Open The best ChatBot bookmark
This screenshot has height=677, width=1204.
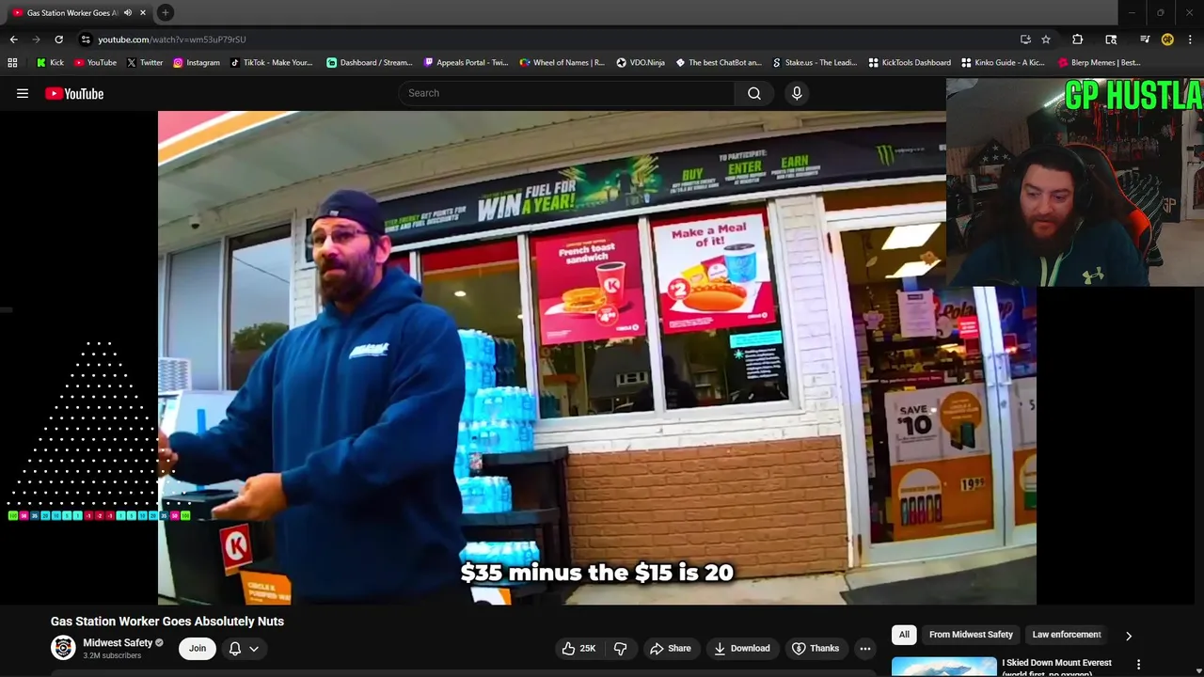coord(719,63)
